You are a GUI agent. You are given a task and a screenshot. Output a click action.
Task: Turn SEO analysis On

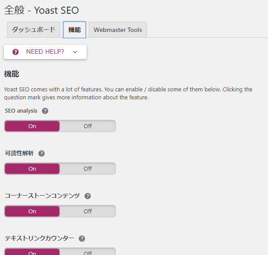[x=32, y=126]
